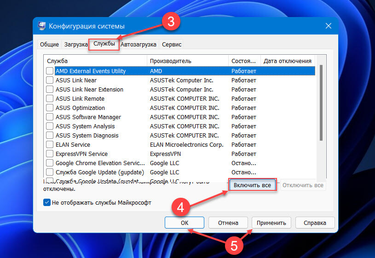Screen dimensions: 375x258
Task: Click the System Configuration title bar icon
Action: [x=41, y=26]
